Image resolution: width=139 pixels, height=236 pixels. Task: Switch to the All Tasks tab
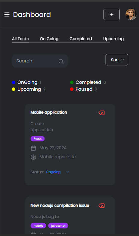20,39
